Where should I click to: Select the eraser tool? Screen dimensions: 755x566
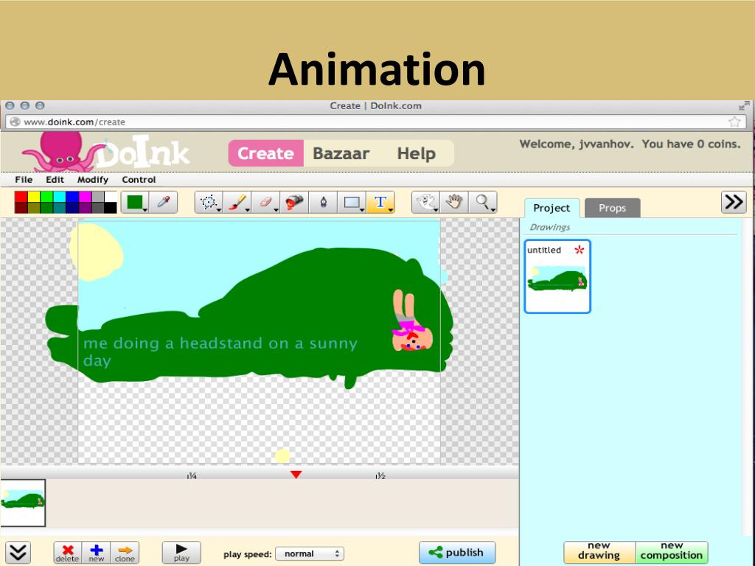coord(265,202)
